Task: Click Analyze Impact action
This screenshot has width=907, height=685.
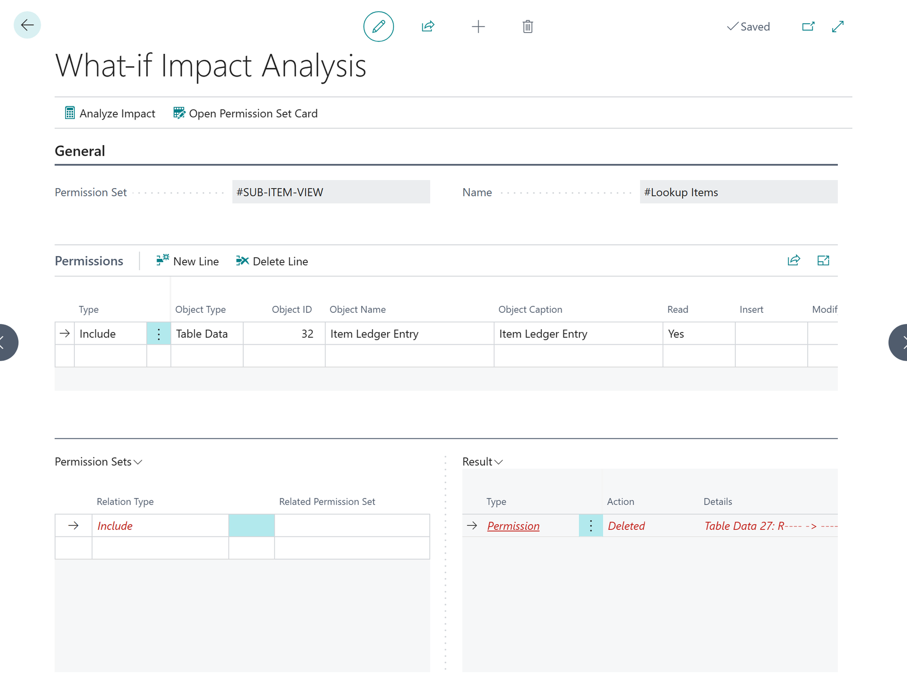Action: pyautogui.click(x=110, y=113)
